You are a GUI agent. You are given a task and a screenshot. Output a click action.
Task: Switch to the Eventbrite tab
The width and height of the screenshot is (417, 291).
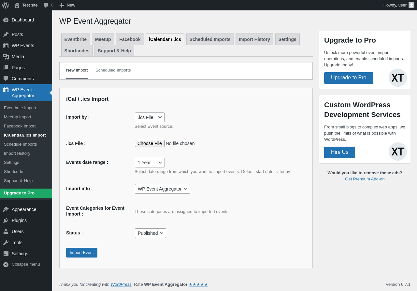coord(76,39)
